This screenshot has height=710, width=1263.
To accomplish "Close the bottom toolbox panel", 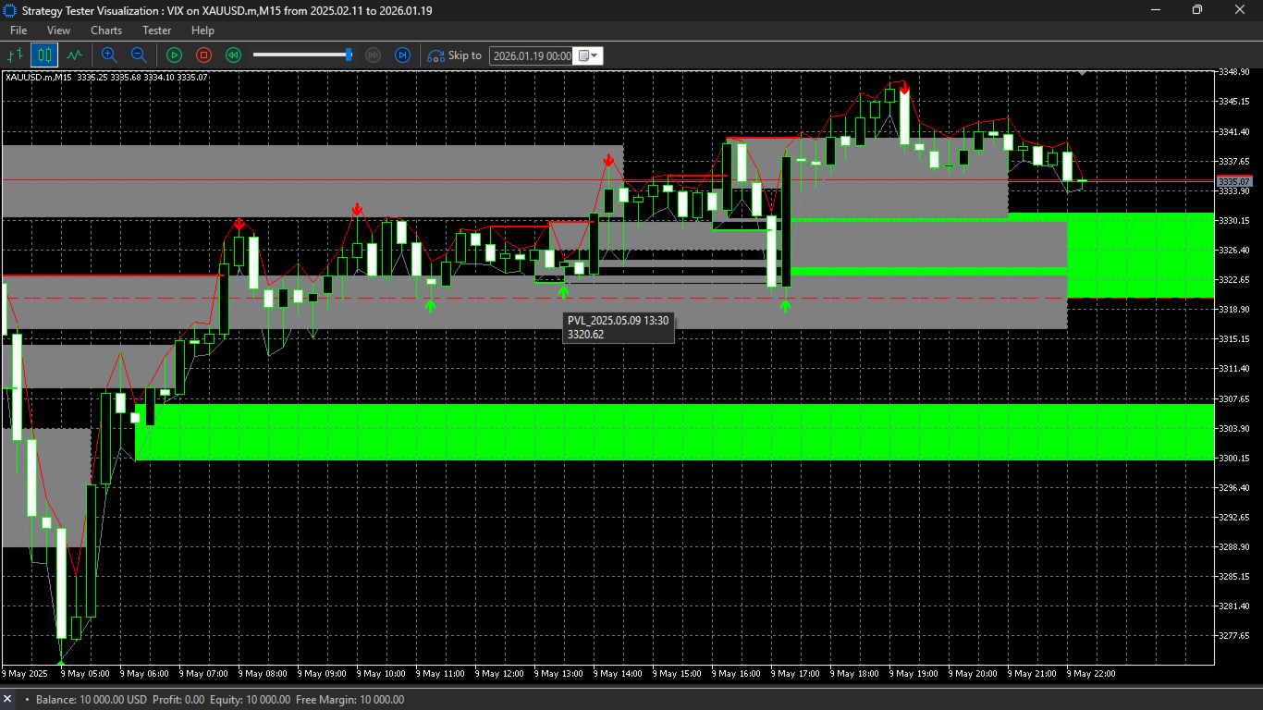I will [8, 700].
